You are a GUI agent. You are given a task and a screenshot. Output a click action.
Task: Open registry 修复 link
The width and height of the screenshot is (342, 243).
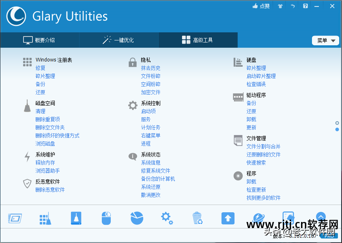click(x=40, y=68)
